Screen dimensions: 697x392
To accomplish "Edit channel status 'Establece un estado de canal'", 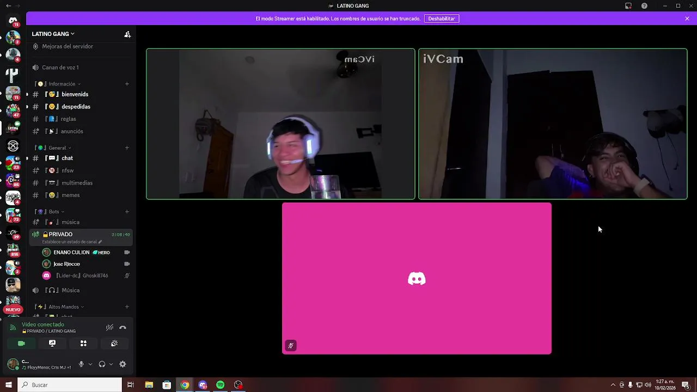I will 72,242.
